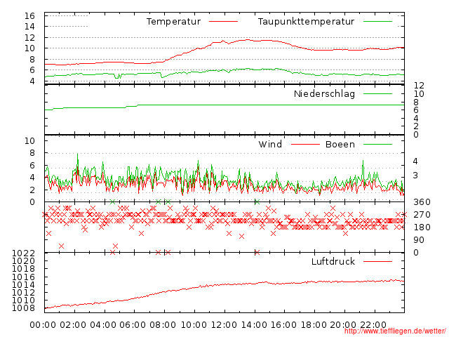Viewport: 449px width, 337px height.
Task: Click the 02:00 time axis label
Action: [x=73, y=325]
